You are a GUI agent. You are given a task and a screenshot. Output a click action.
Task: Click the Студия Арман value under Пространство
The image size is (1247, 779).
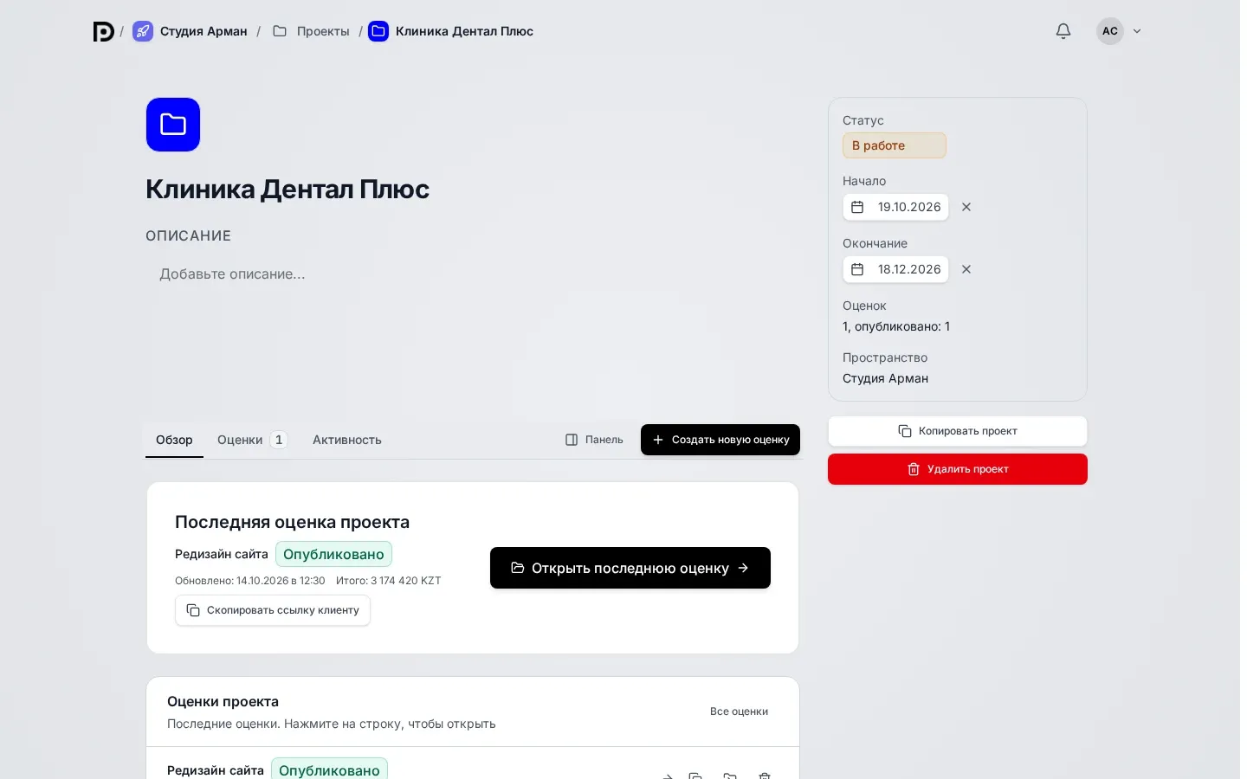885,378
